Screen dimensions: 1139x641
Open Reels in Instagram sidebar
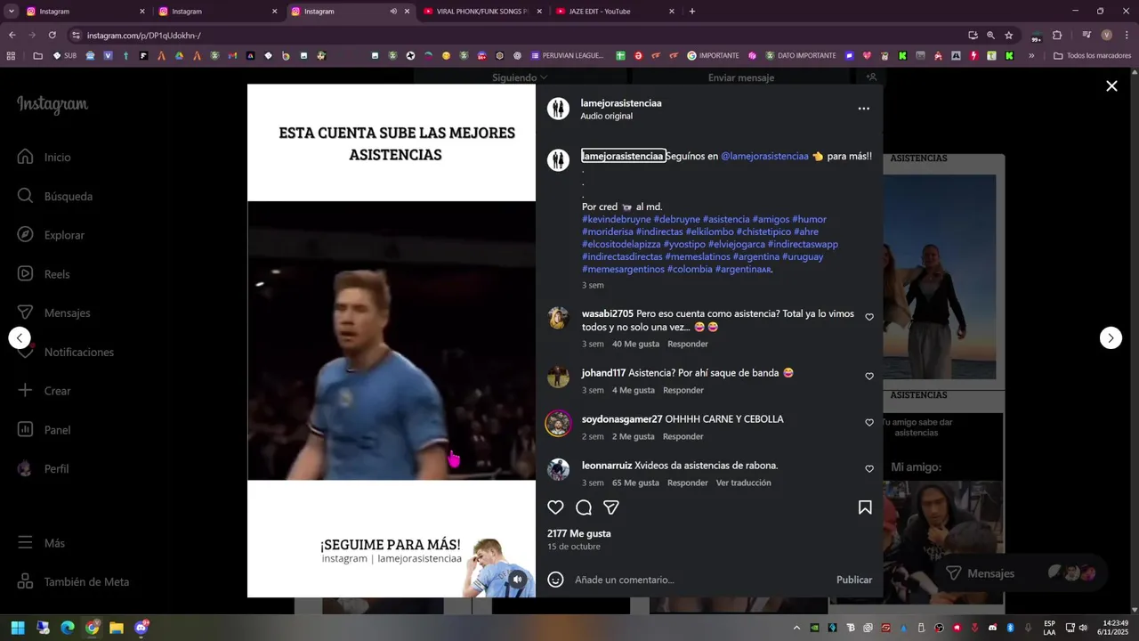point(44,274)
